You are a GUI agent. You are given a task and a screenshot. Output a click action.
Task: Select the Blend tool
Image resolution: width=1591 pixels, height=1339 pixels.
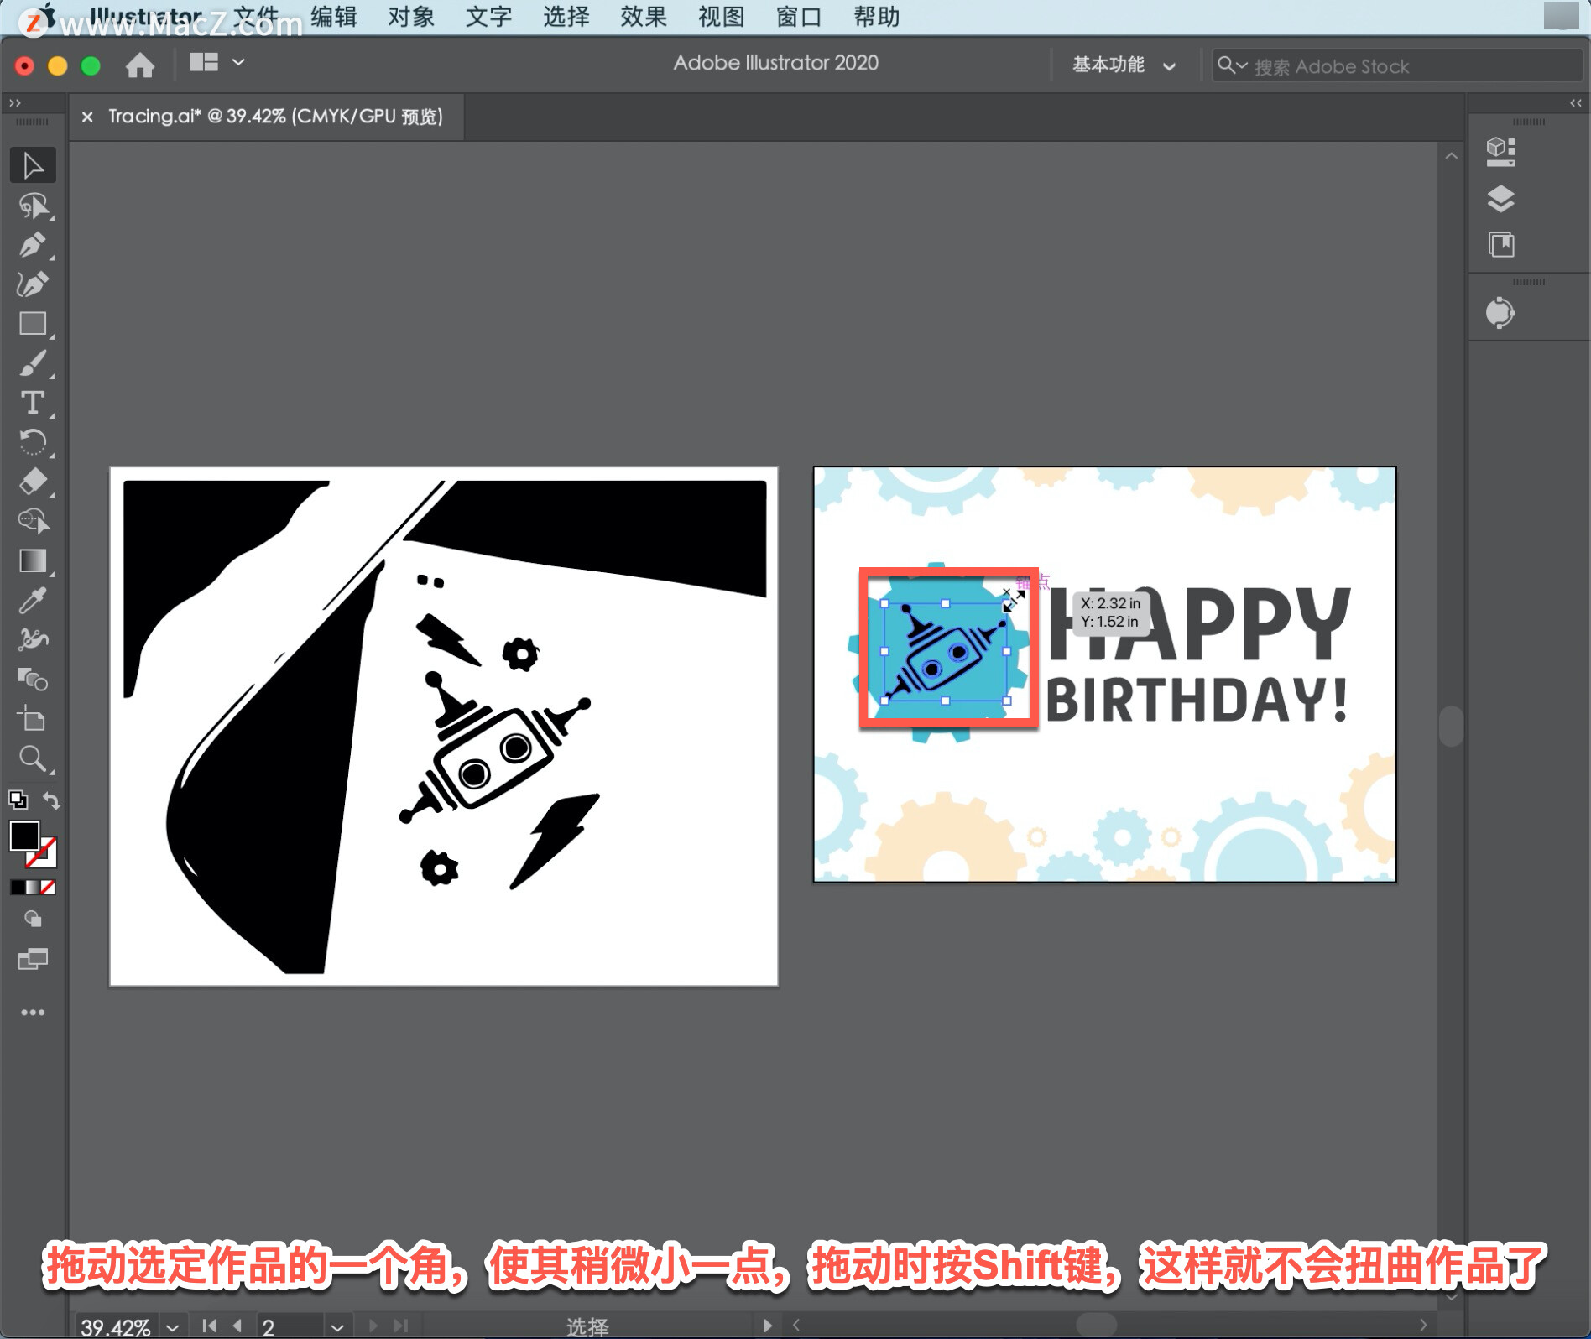coord(33,679)
